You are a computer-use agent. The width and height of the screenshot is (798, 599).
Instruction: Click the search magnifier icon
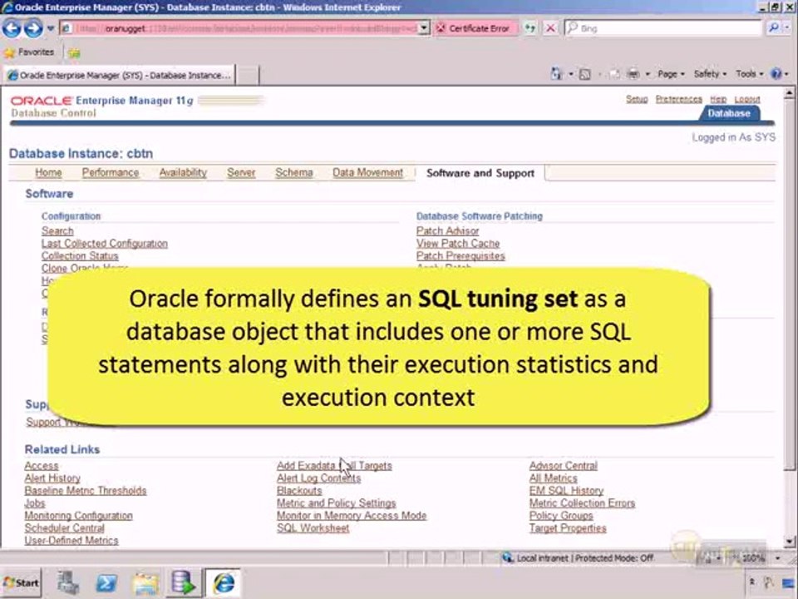coord(773,28)
